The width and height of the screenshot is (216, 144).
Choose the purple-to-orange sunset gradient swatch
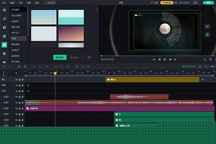point(71,33)
